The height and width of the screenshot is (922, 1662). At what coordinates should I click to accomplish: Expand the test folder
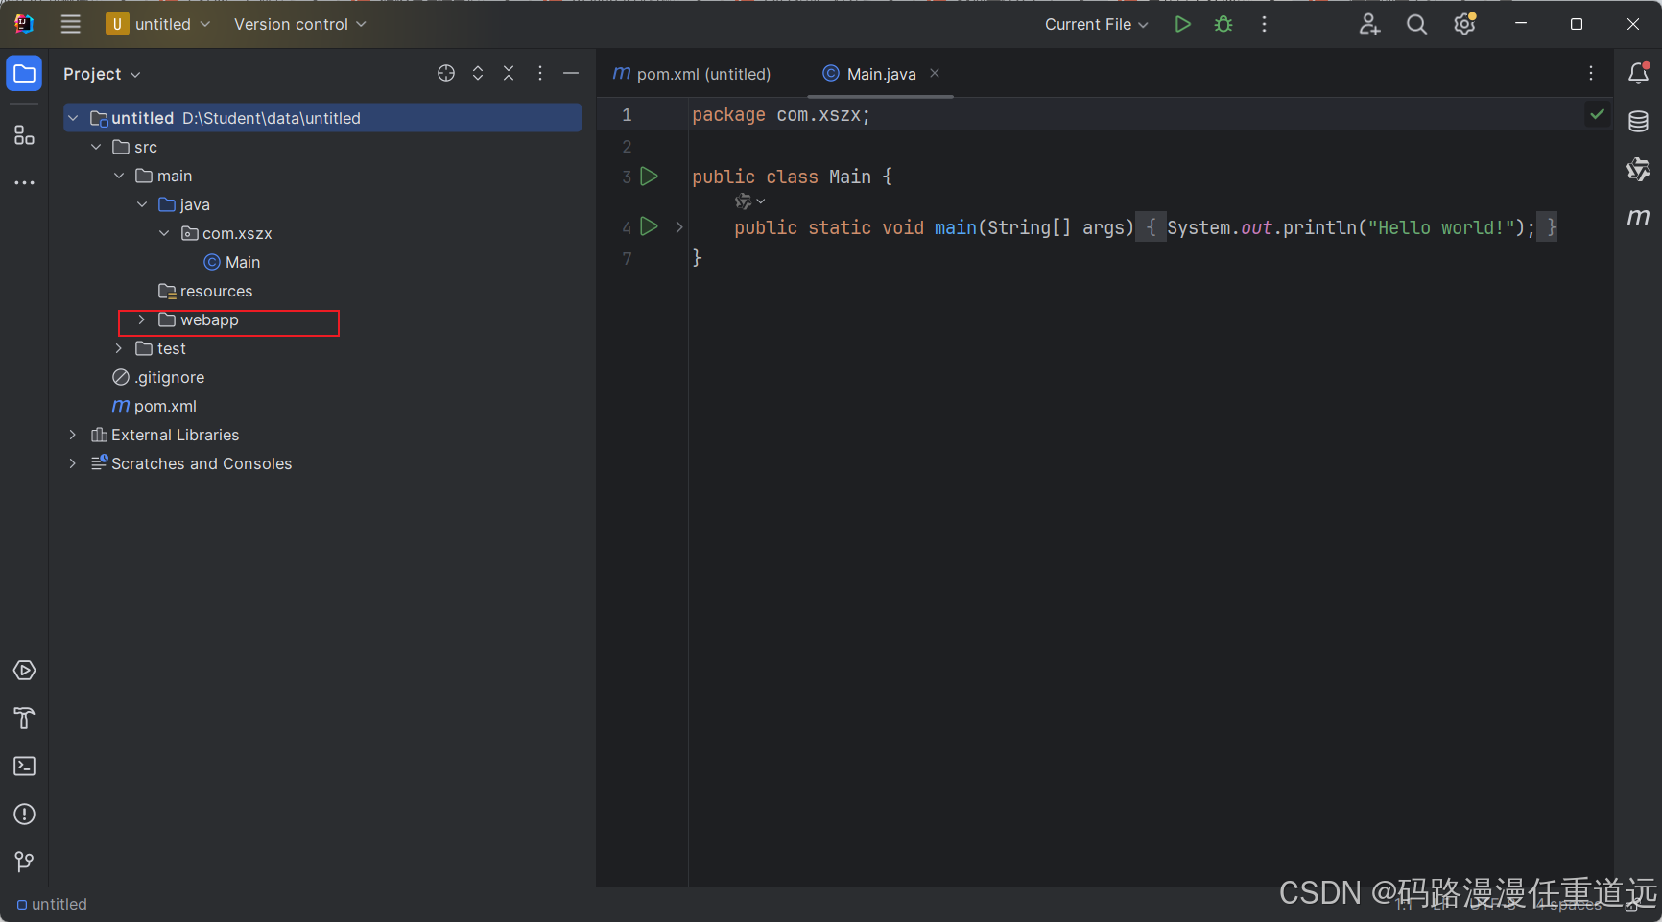(119, 348)
